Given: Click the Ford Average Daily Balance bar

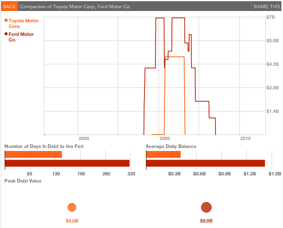Looking at the screenshot, I should [205, 163].
